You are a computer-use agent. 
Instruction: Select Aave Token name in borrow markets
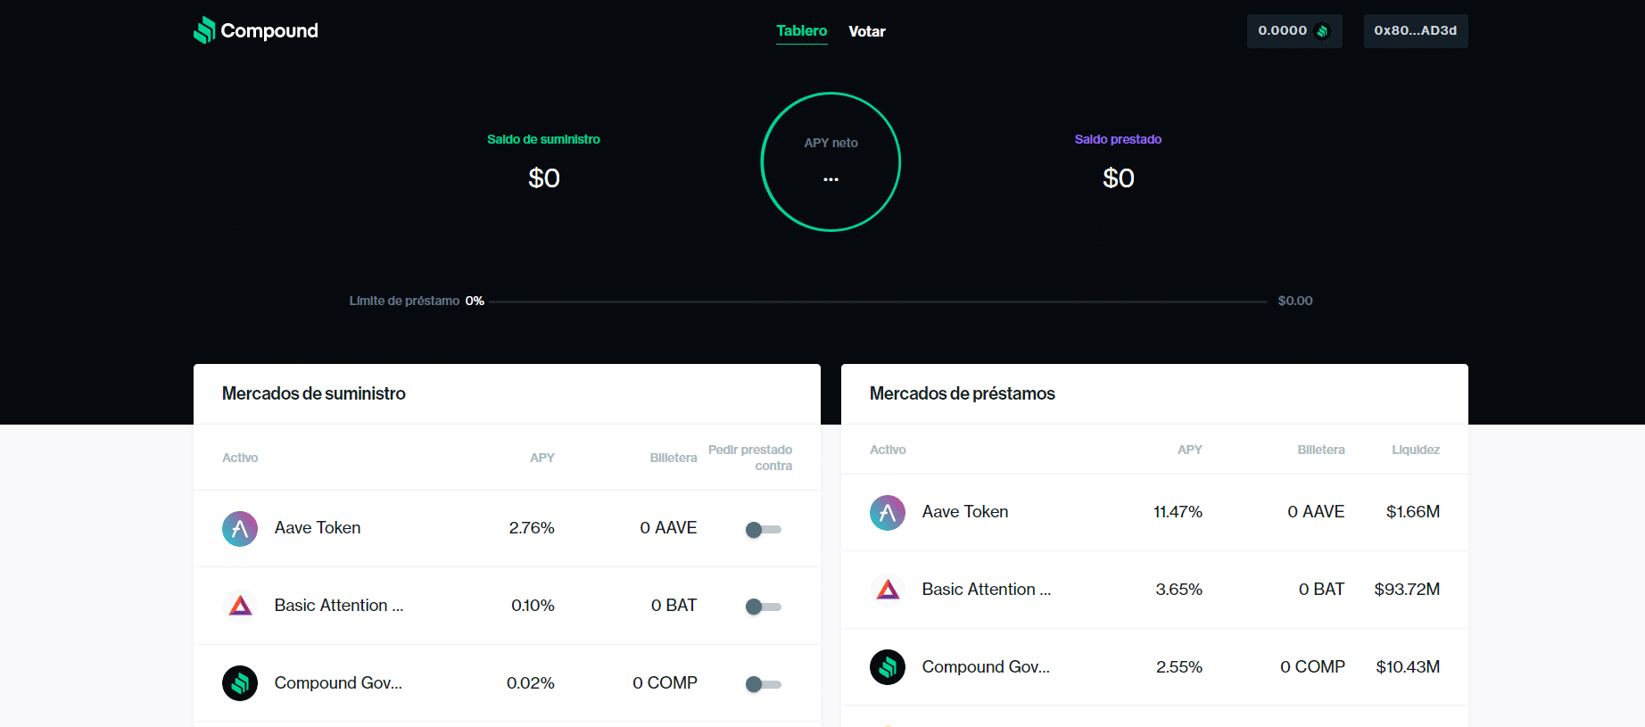pyautogui.click(x=965, y=512)
